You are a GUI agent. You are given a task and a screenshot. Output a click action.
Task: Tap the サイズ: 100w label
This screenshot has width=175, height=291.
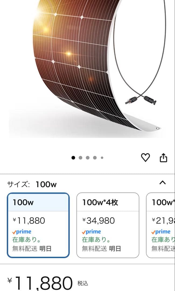click(x=32, y=185)
